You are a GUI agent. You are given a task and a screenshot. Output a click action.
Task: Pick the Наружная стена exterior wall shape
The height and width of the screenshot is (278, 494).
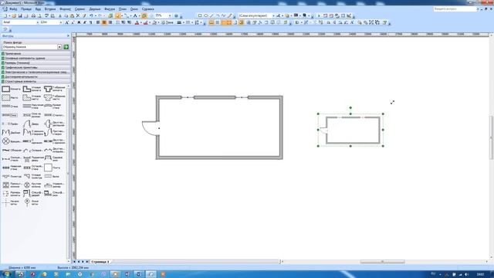pos(32,107)
